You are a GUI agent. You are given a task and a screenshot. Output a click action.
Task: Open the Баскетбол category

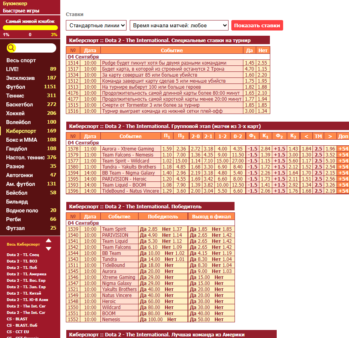pos(19,105)
